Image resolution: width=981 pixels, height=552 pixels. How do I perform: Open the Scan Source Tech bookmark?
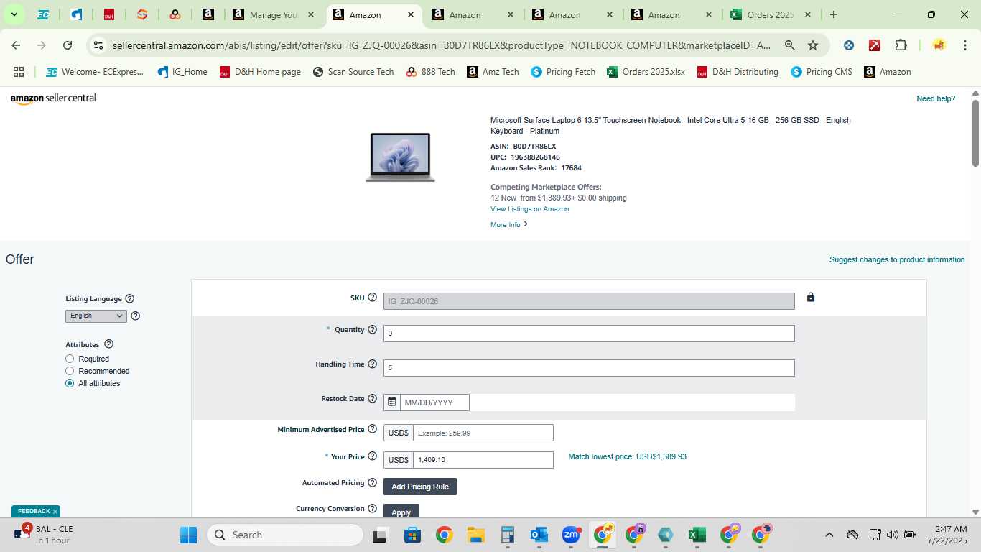(x=353, y=72)
